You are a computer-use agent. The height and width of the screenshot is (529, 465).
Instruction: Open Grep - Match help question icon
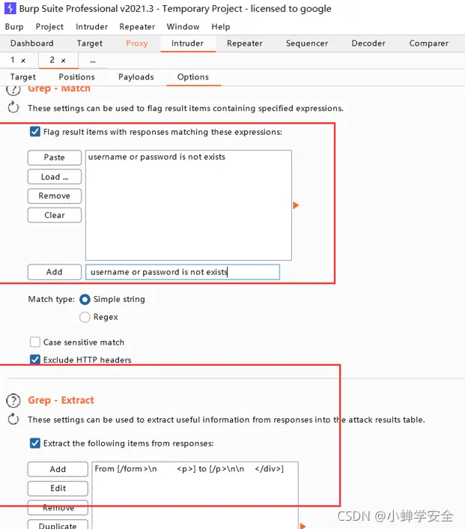tap(13, 91)
